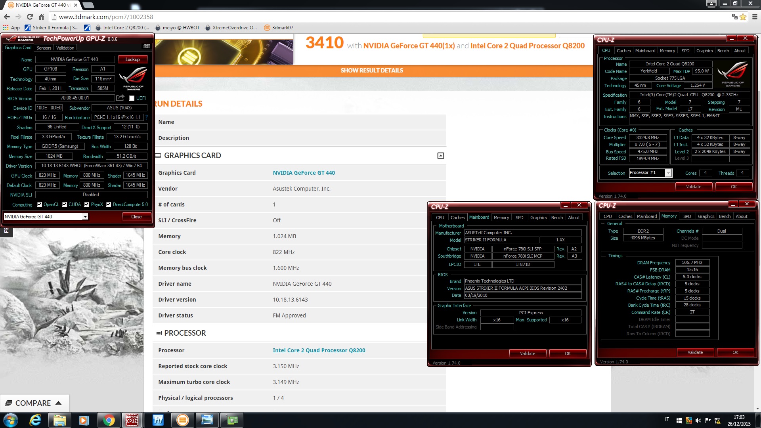The image size is (761, 428).
Task: Go back in the browser
Action: point(7,17)
